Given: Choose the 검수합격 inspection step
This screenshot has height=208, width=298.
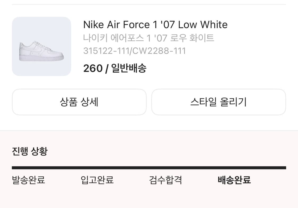Looking at the screenshot, I should 166,180.
